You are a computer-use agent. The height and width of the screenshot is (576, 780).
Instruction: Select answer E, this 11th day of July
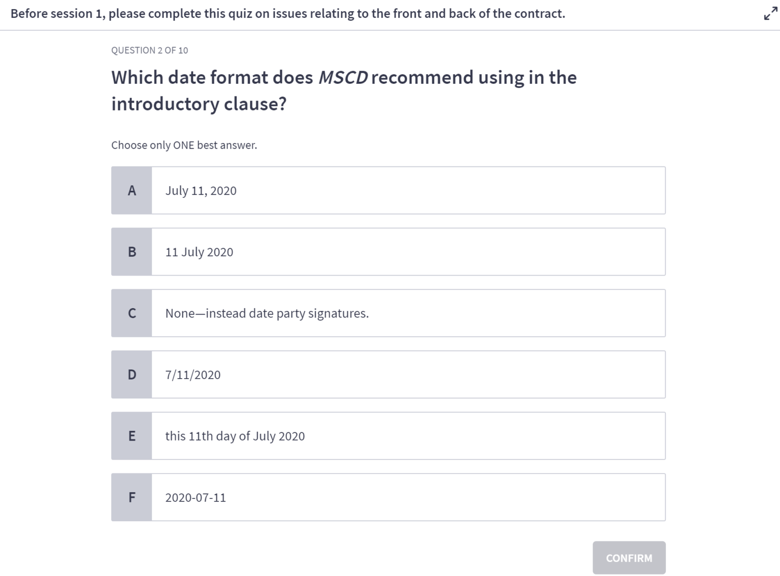(406, 435)
